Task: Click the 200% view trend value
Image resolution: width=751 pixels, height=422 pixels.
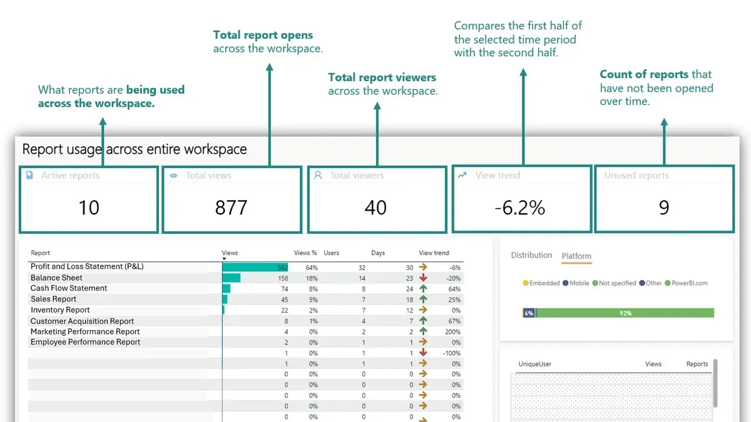Action: tap(452, 332)
